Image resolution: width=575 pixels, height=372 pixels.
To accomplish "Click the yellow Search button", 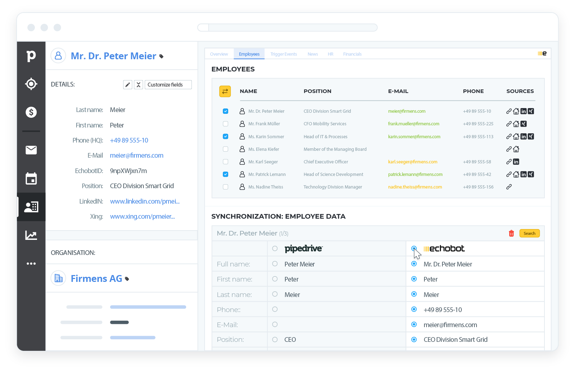I will (529, 233).
